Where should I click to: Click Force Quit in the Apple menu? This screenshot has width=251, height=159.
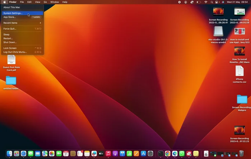10,29
